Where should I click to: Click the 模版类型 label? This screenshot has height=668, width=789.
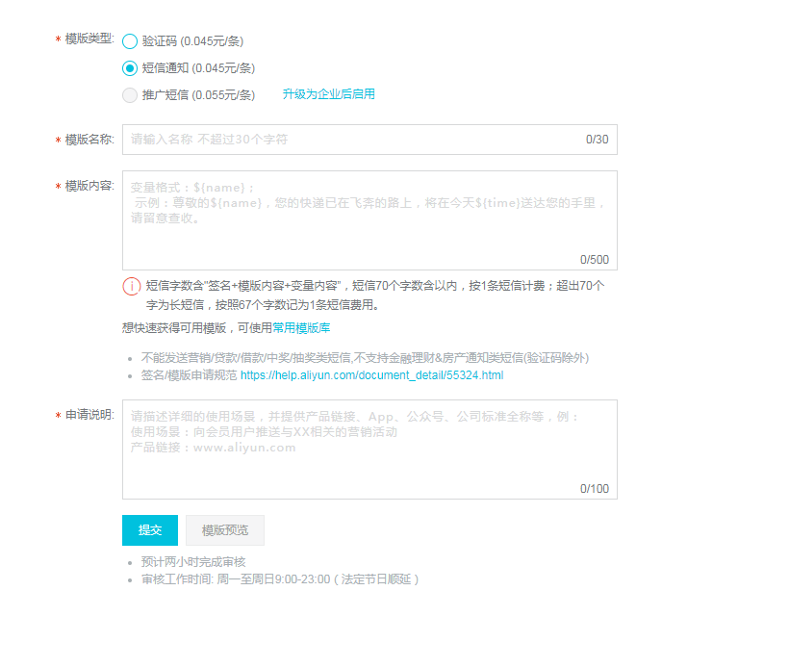tap(89, 39)
